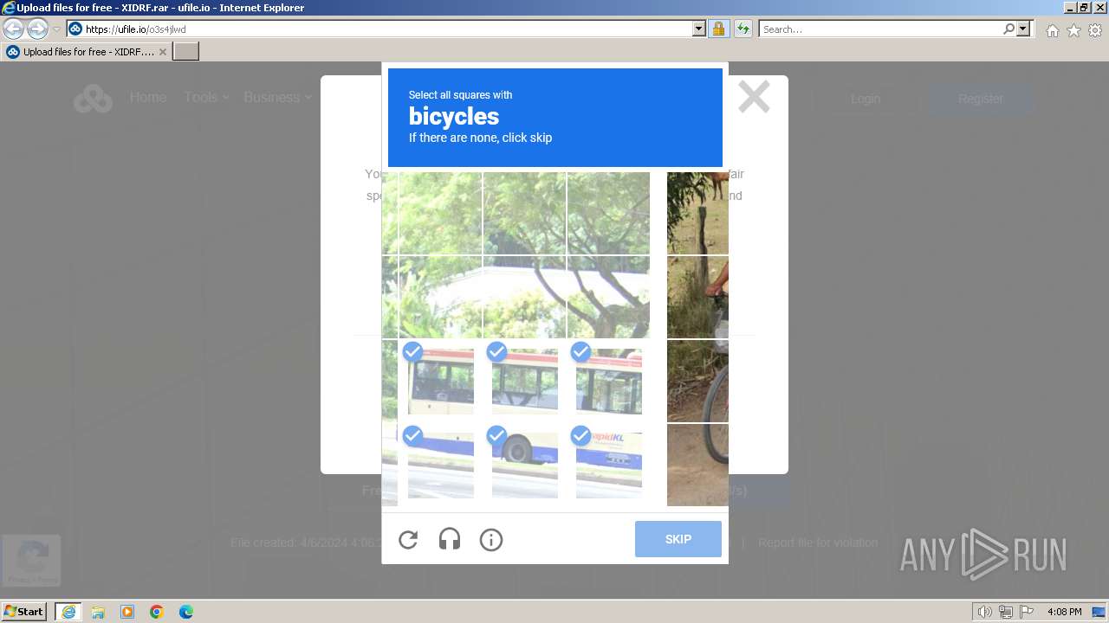Image resolution: width=1109 pixels, height=623 pixels.
Task: Click the reCAPTCHA privacy badge
Action: [31, 560]
